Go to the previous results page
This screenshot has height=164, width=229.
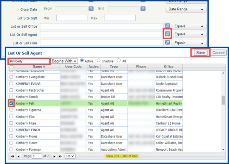coord(18,156)
